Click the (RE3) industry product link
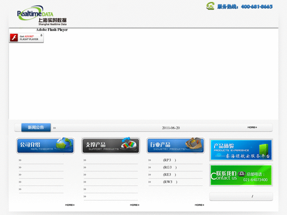 pos(169,174)
